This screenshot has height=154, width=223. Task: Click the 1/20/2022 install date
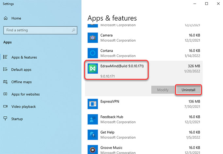tap(192, 71)
